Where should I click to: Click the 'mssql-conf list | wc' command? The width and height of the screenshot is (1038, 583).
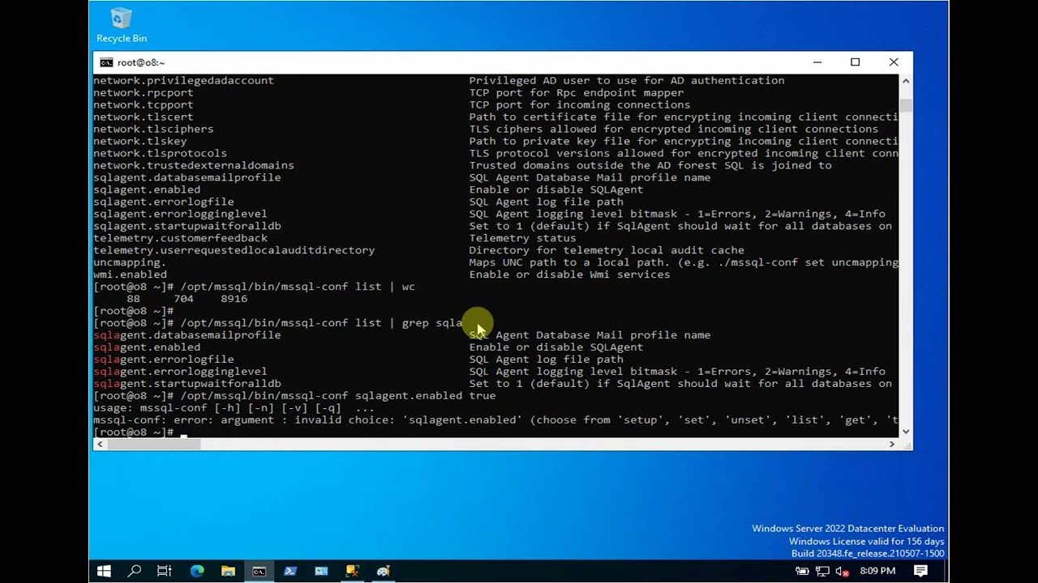coord(298,287)
